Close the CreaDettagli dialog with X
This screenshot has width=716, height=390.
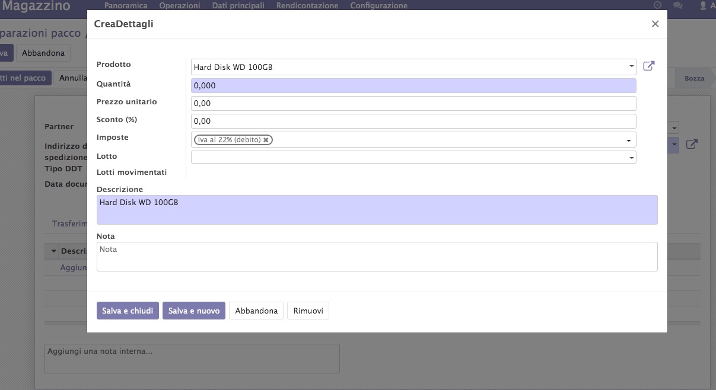coord(655,24)
